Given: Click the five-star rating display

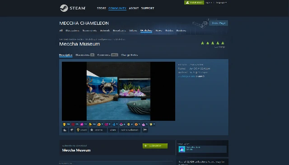Looking at the screenshot, I should [213, 43].
